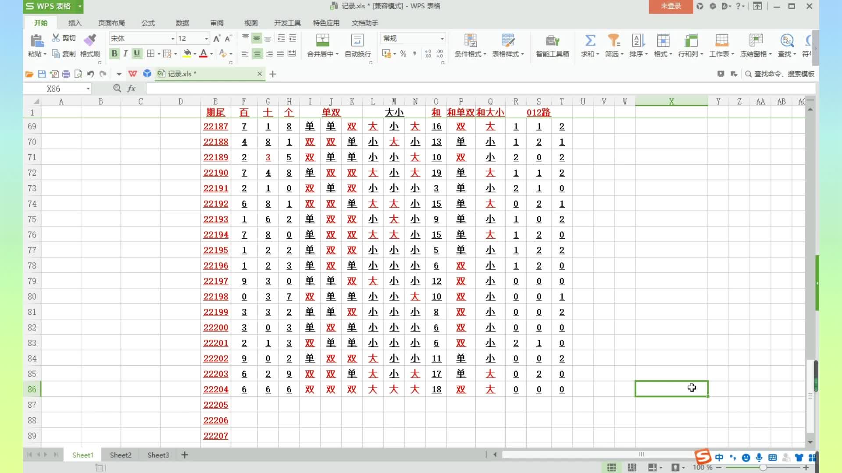Click the zoom slider in status bar

pyautogui.click(x=763, y=467)
